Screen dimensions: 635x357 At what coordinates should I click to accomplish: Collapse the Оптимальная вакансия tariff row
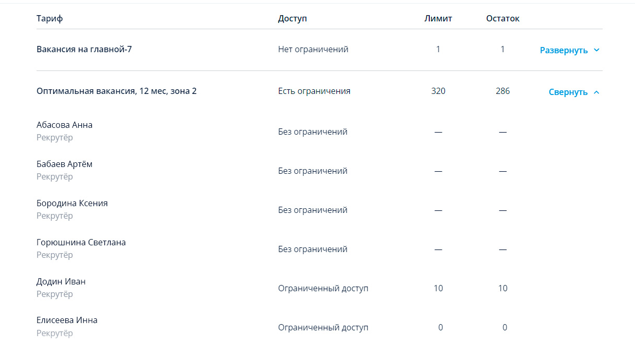(x=568, y=92)
